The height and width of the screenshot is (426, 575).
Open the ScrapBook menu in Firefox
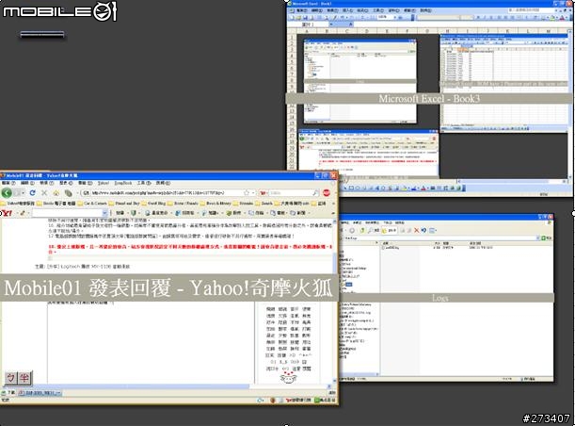[123, 183]
